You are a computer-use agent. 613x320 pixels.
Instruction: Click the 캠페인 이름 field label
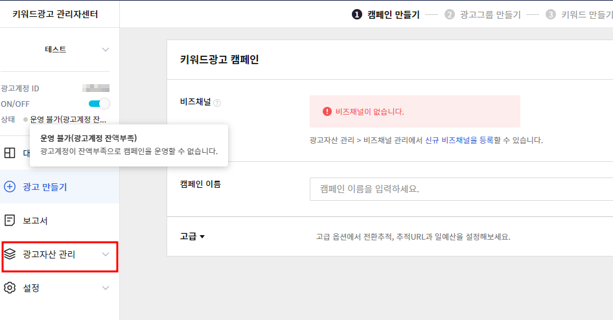pos(200,184)
